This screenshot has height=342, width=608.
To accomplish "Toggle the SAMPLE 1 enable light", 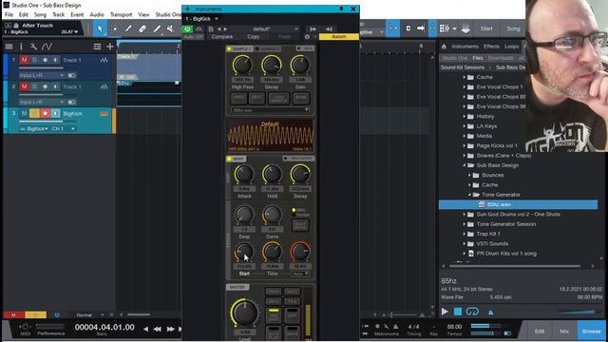I will (229, 48).
